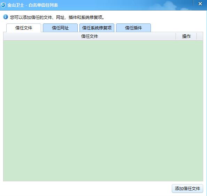The image size is (207, 196).
Task: Click the Kingsoft Guard shield icon
Action: coord(3,5)
